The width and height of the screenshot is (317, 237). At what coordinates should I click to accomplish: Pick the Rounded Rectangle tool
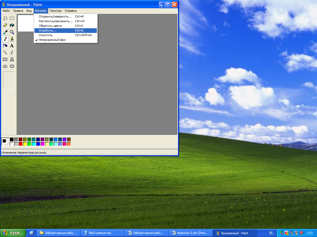pyautogui.click(x=12, y=66)
